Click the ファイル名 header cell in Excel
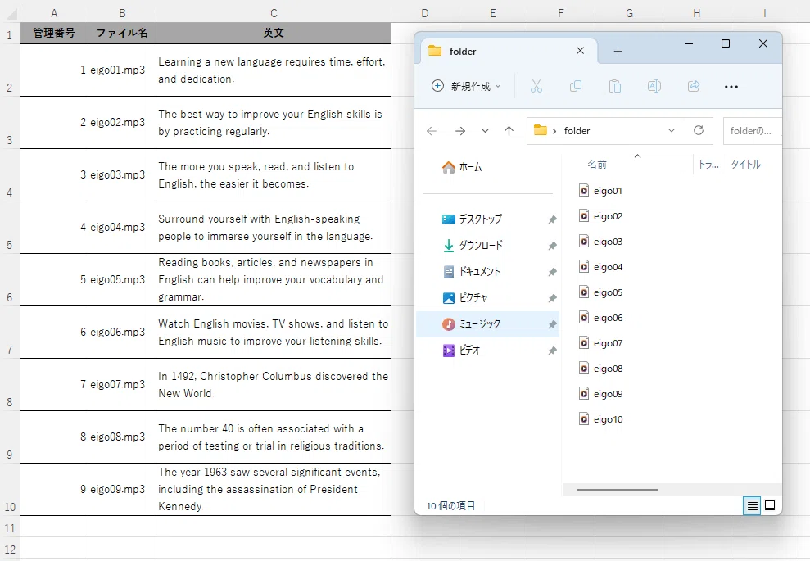 tap(122, 33)
